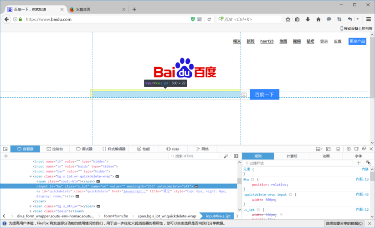This screenshot has width=375, height=228.
Task: Add a new node with plus icon
Action: [x=6, y=156]
